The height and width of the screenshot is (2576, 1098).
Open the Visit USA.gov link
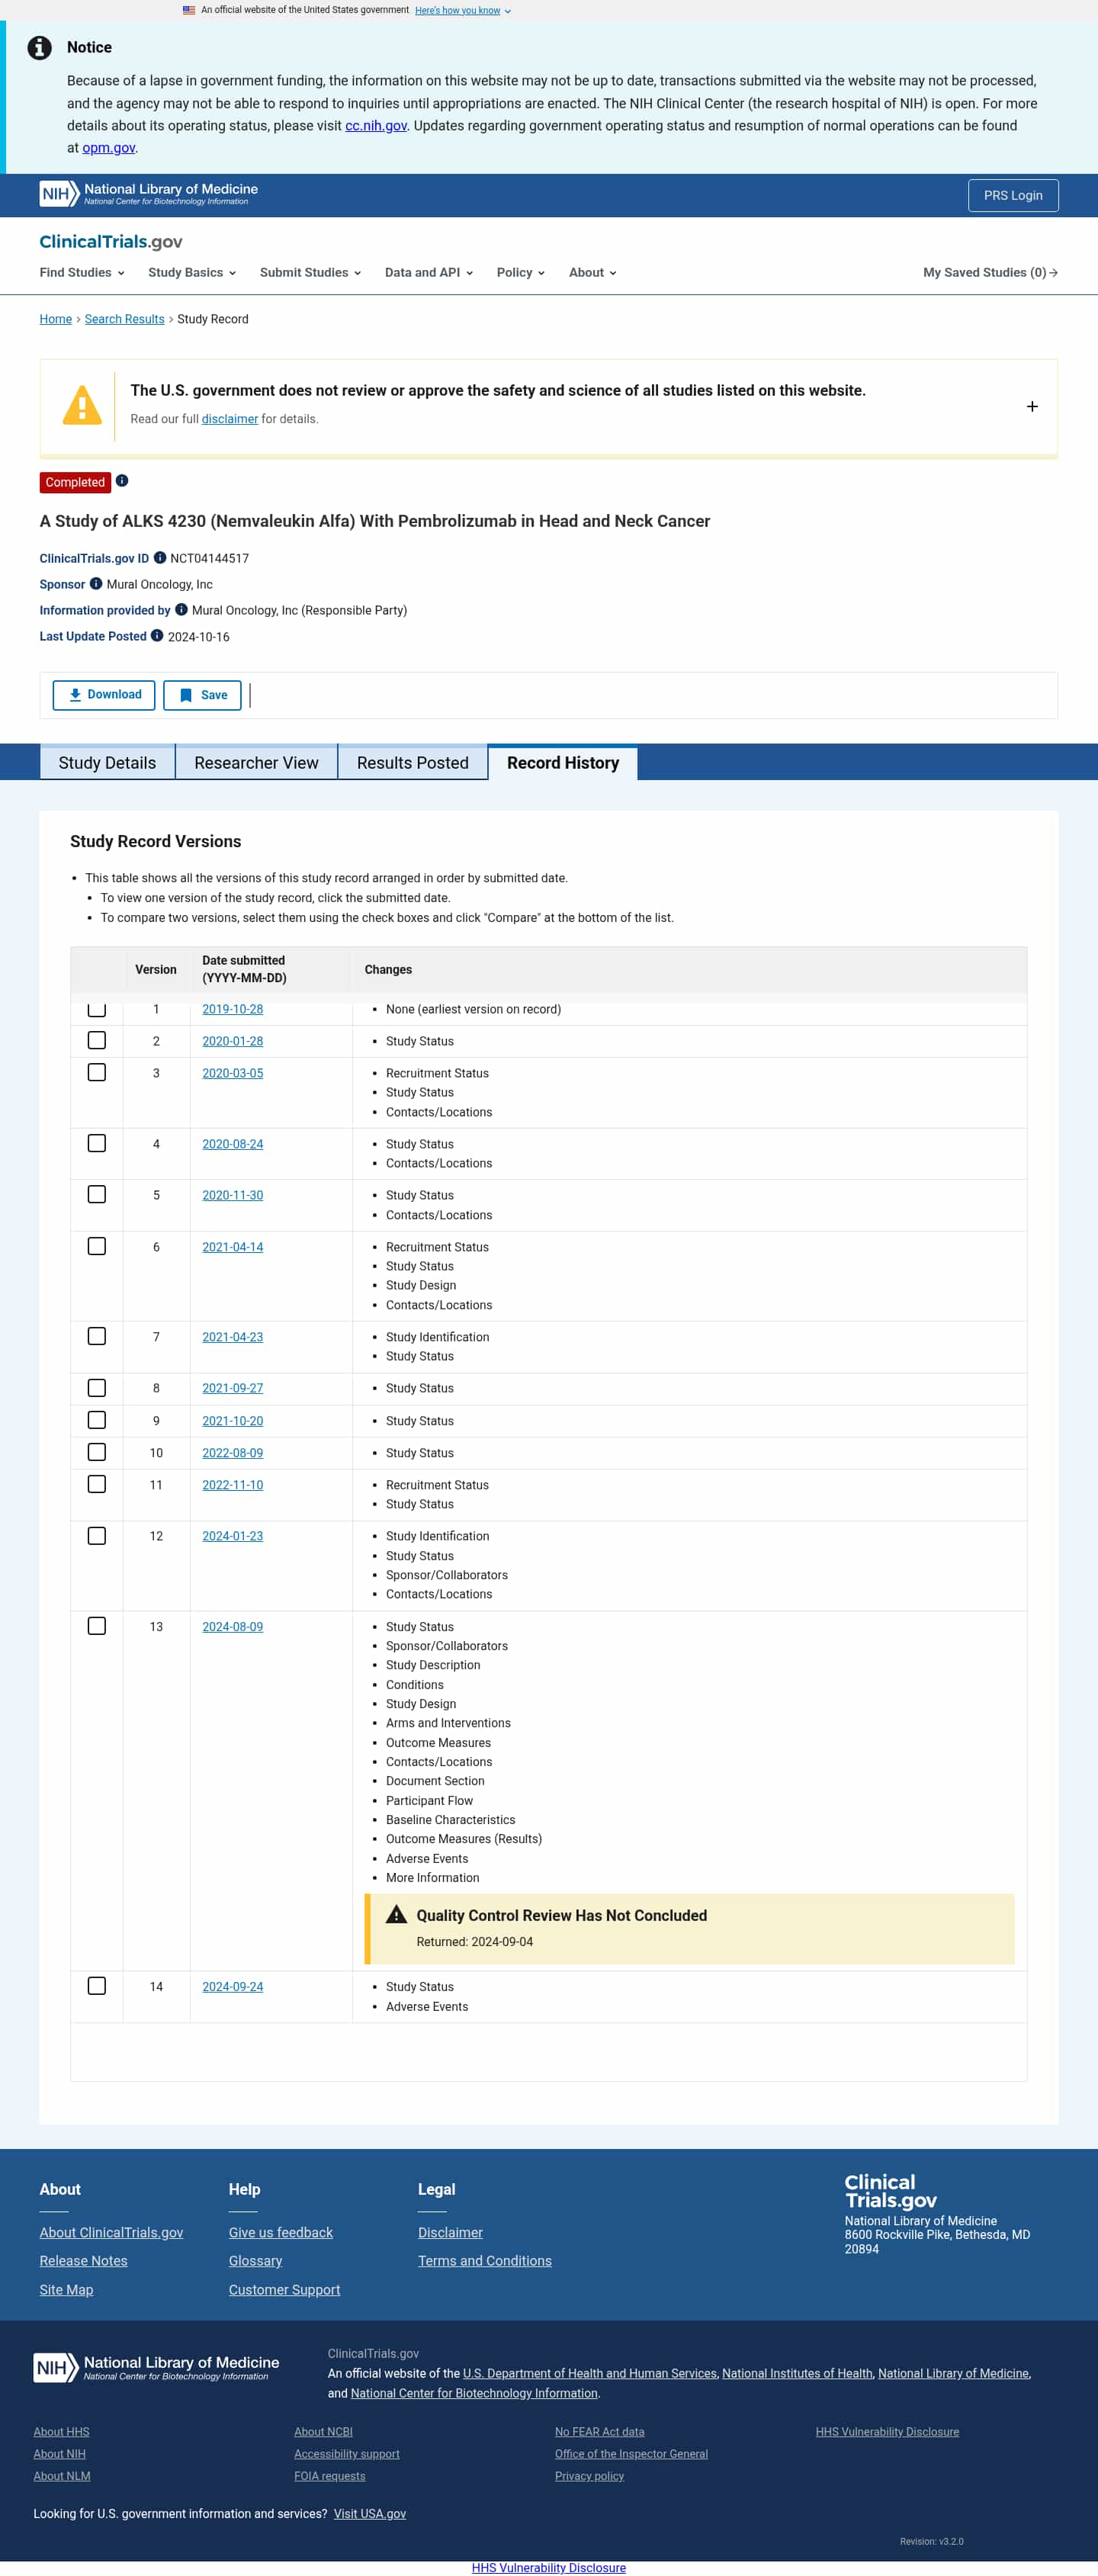(370, 2515)
